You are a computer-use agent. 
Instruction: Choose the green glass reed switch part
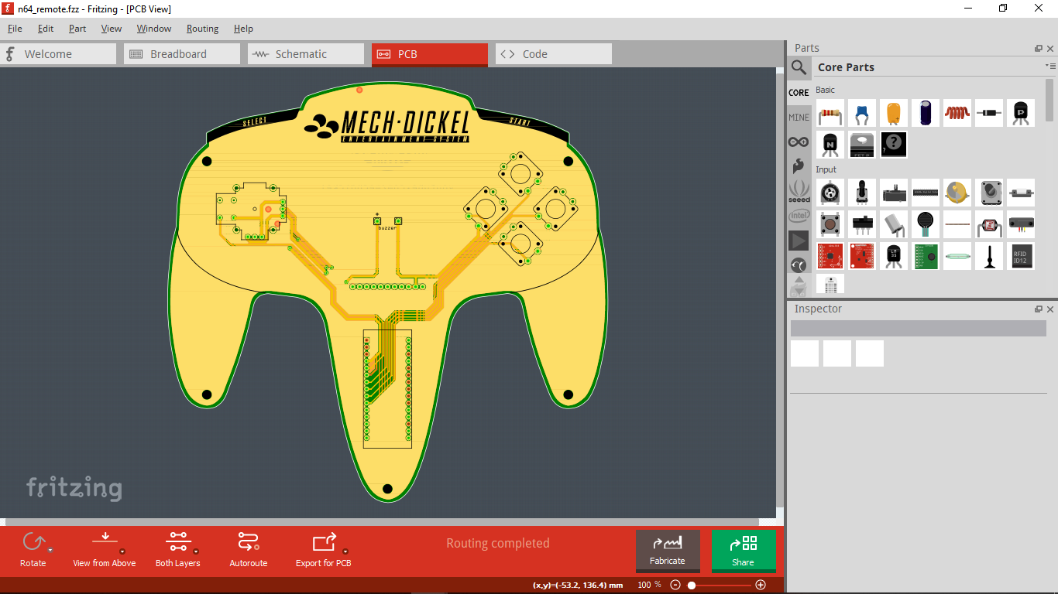coord(957,256)
